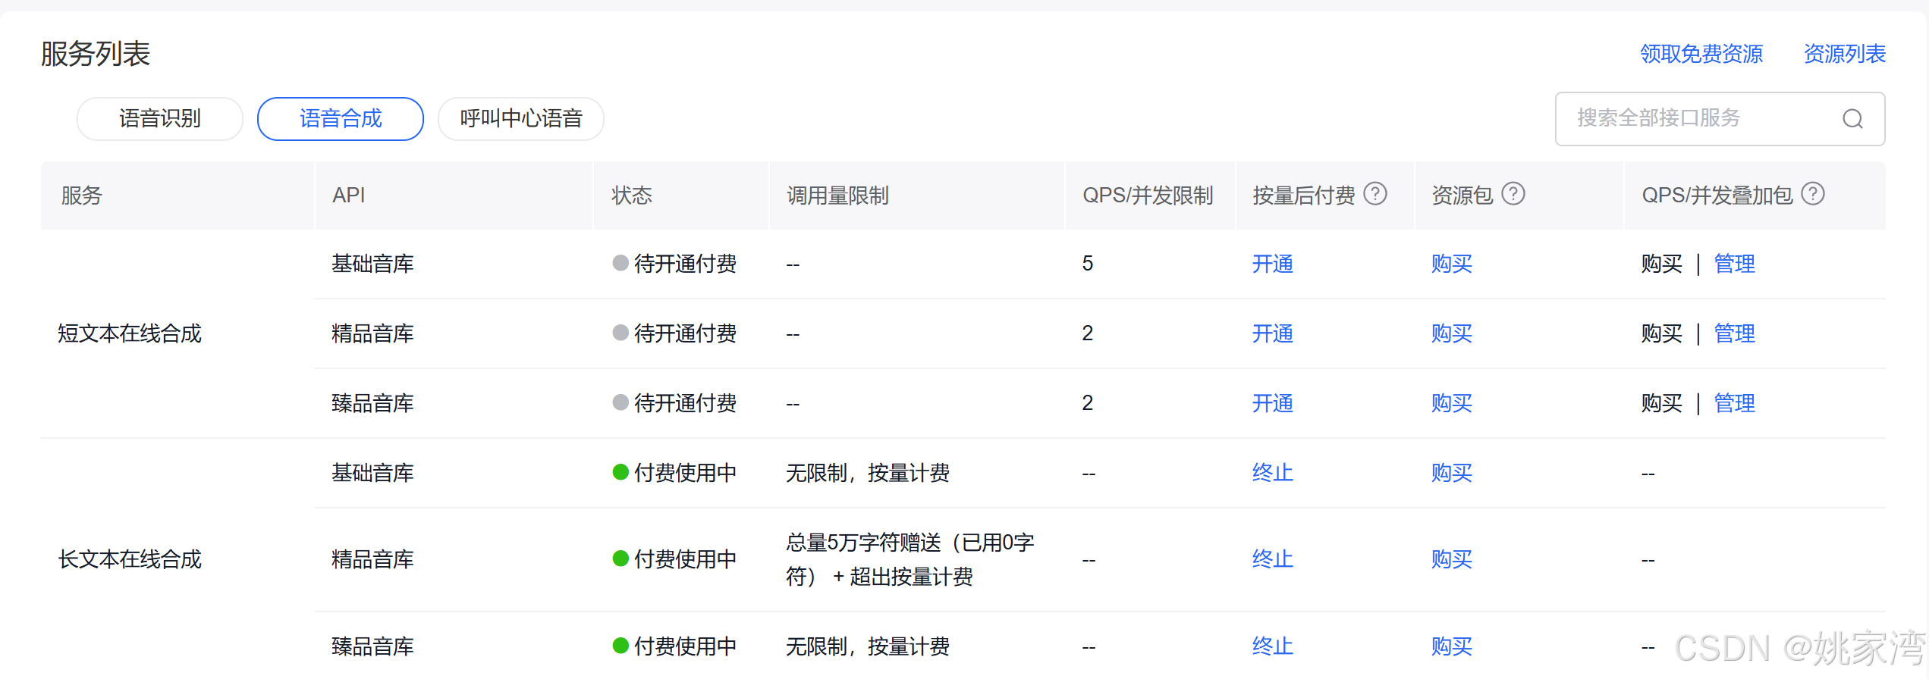
Task: Click the 长文本在线合成 service cell
Action: [x=130, y=559]
